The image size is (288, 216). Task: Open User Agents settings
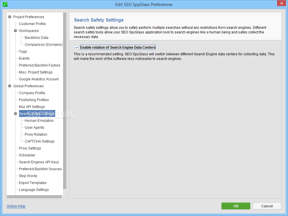click(x=35, y=128)
